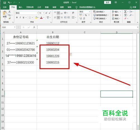Toggle Bold formatting (B)
Screen dimensions: 140x130
[x=17, y=17]
